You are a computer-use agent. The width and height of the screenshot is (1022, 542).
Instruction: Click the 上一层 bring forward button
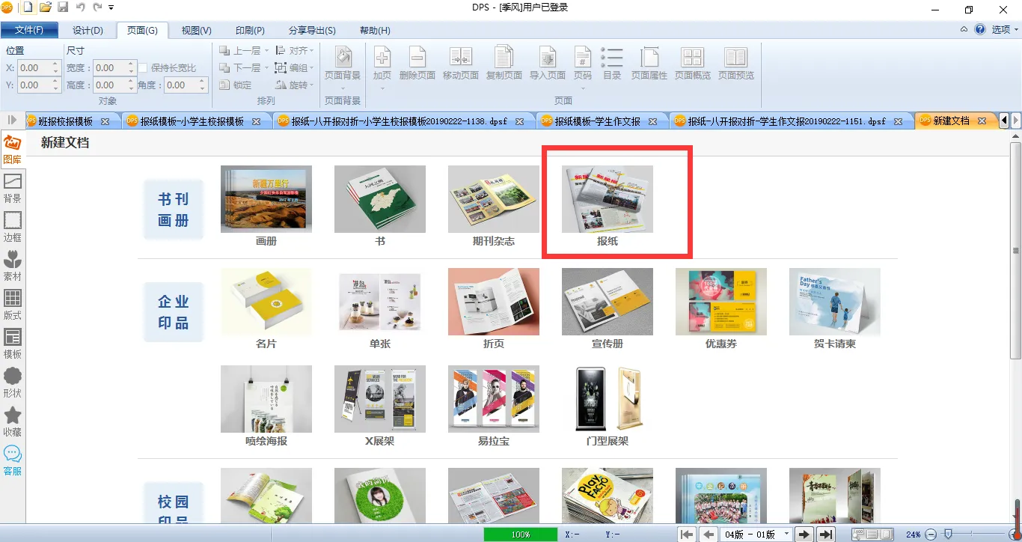click(244, 51)
